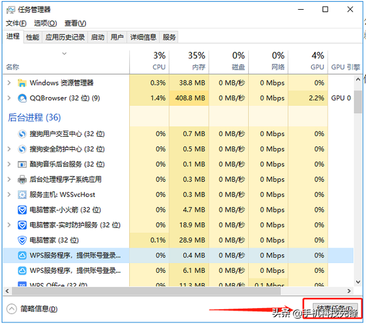Click the 搜狗用户交互中心 process icon
This screenshot has width=366, height=326.
coord(22,134)
